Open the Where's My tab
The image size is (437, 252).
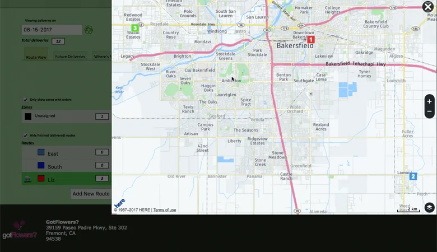click(x=102, y=57)
